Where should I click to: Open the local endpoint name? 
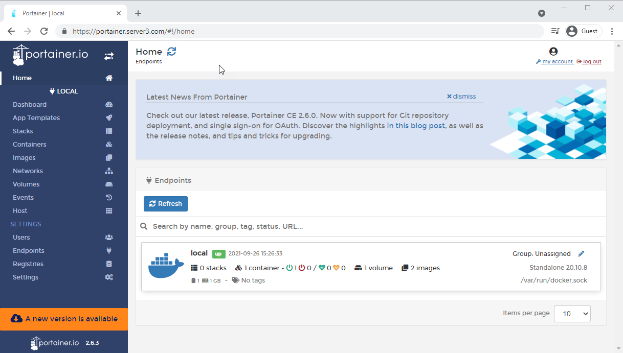pos(199,253)
